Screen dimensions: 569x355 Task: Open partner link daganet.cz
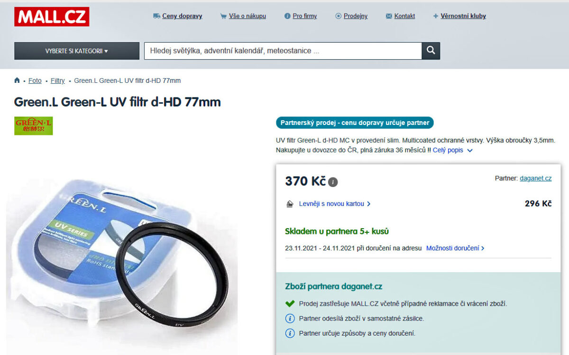coord(535,178)
